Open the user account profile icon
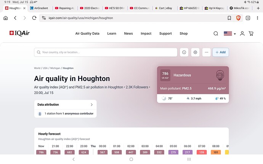 (x=242, y=33)
